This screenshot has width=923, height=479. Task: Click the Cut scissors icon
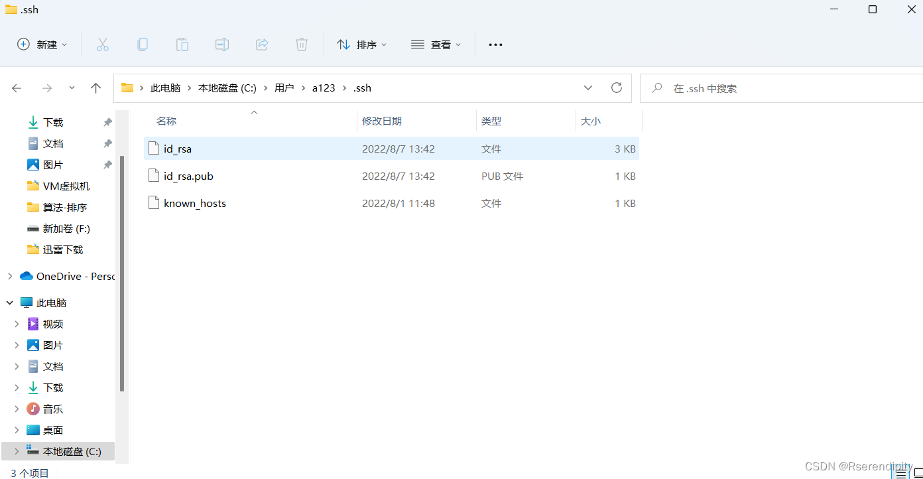tap(103, 44)
